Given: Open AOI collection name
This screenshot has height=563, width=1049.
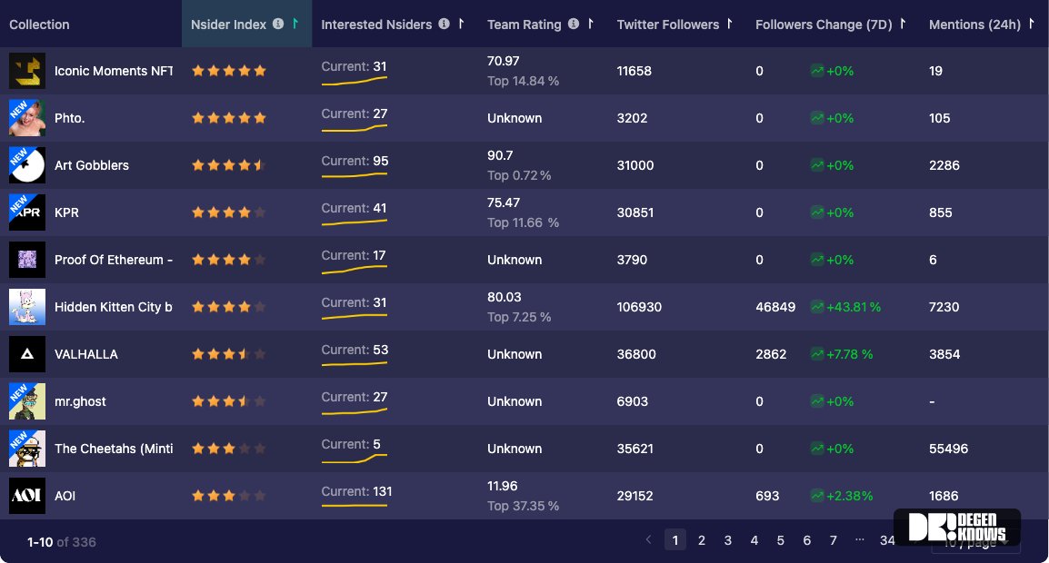Looking at the screenshot, I should pos(65,496).
